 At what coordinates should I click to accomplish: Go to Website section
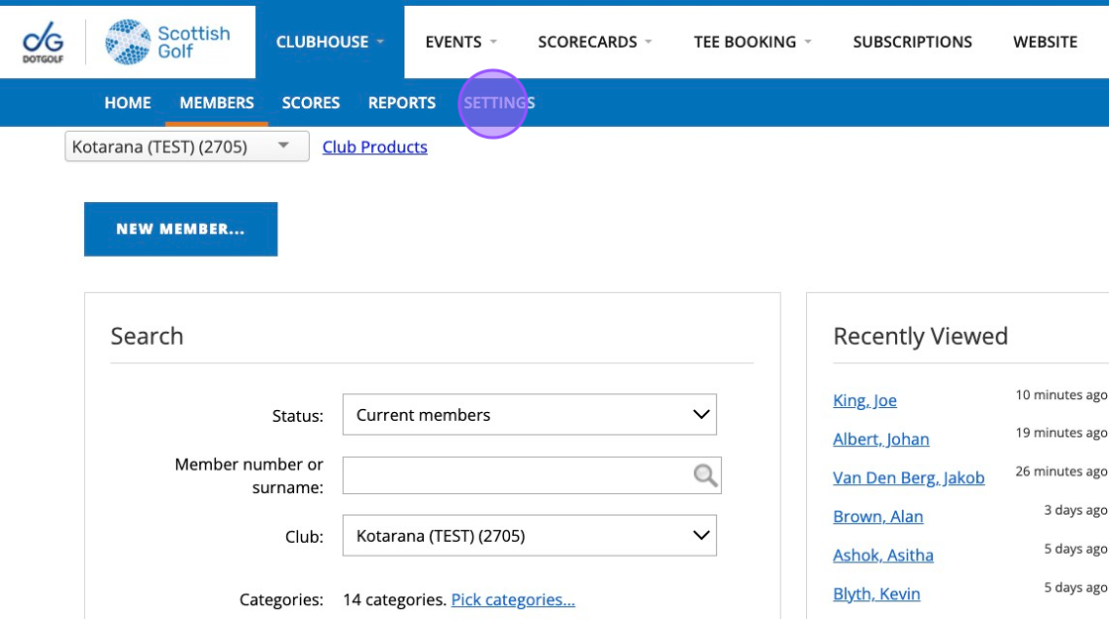pyautogui.click(x=1046, y=42)
